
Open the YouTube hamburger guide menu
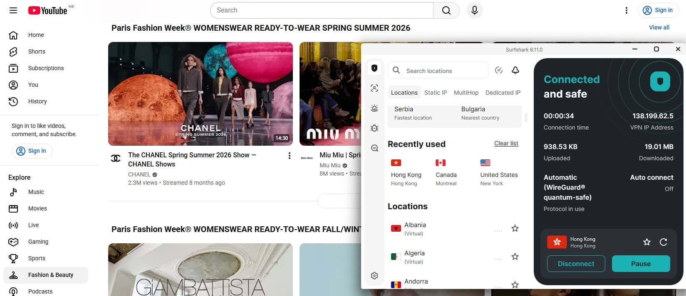(13, 10)
